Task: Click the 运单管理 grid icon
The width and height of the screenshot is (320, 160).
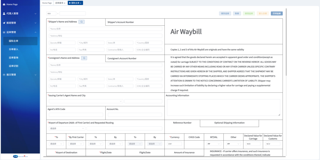Action: tap(4, 32)
